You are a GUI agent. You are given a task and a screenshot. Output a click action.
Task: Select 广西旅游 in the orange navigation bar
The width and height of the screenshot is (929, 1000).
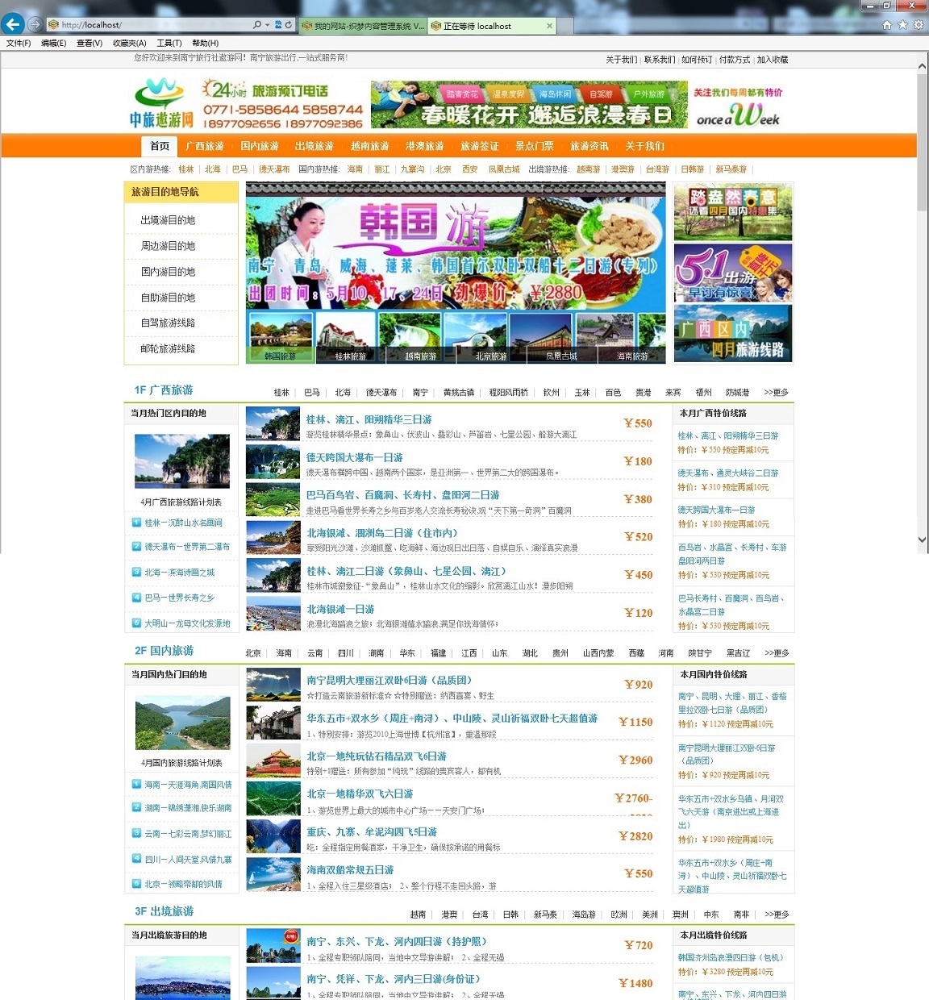[x=205, y=146]
